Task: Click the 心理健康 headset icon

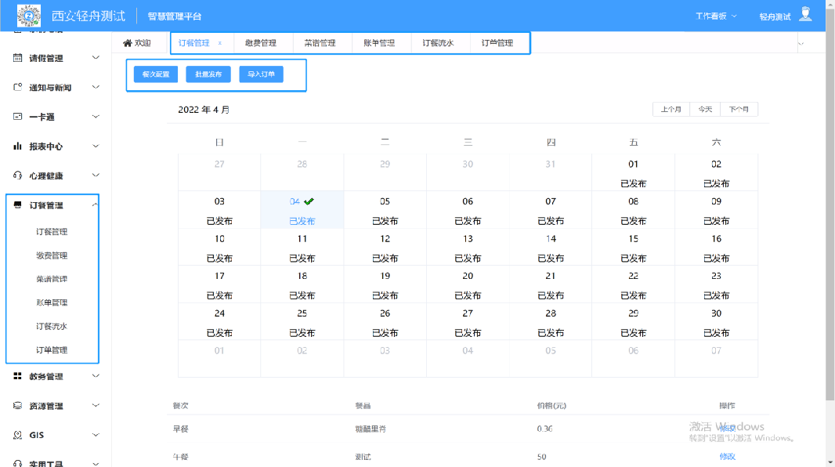Action: pyautogui.click(x=17, y=176)
